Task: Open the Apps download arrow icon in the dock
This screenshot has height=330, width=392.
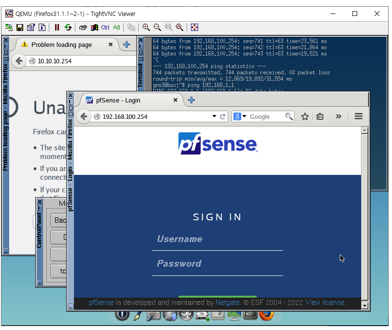Action: click(x=170, y=316)
